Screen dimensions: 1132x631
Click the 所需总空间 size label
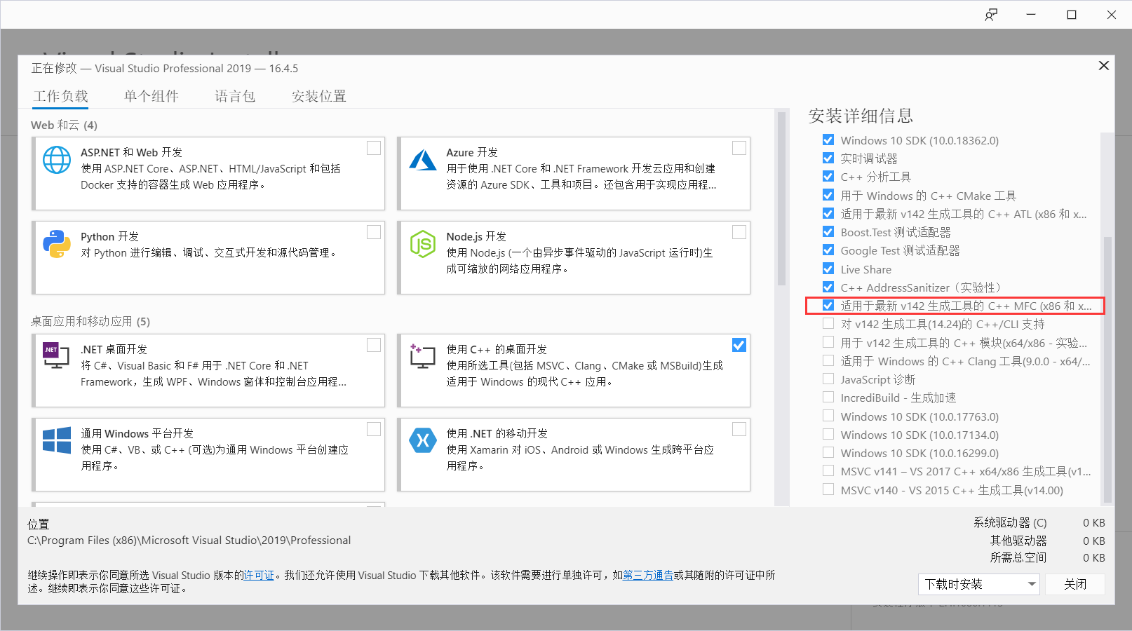coord(1018,558)
